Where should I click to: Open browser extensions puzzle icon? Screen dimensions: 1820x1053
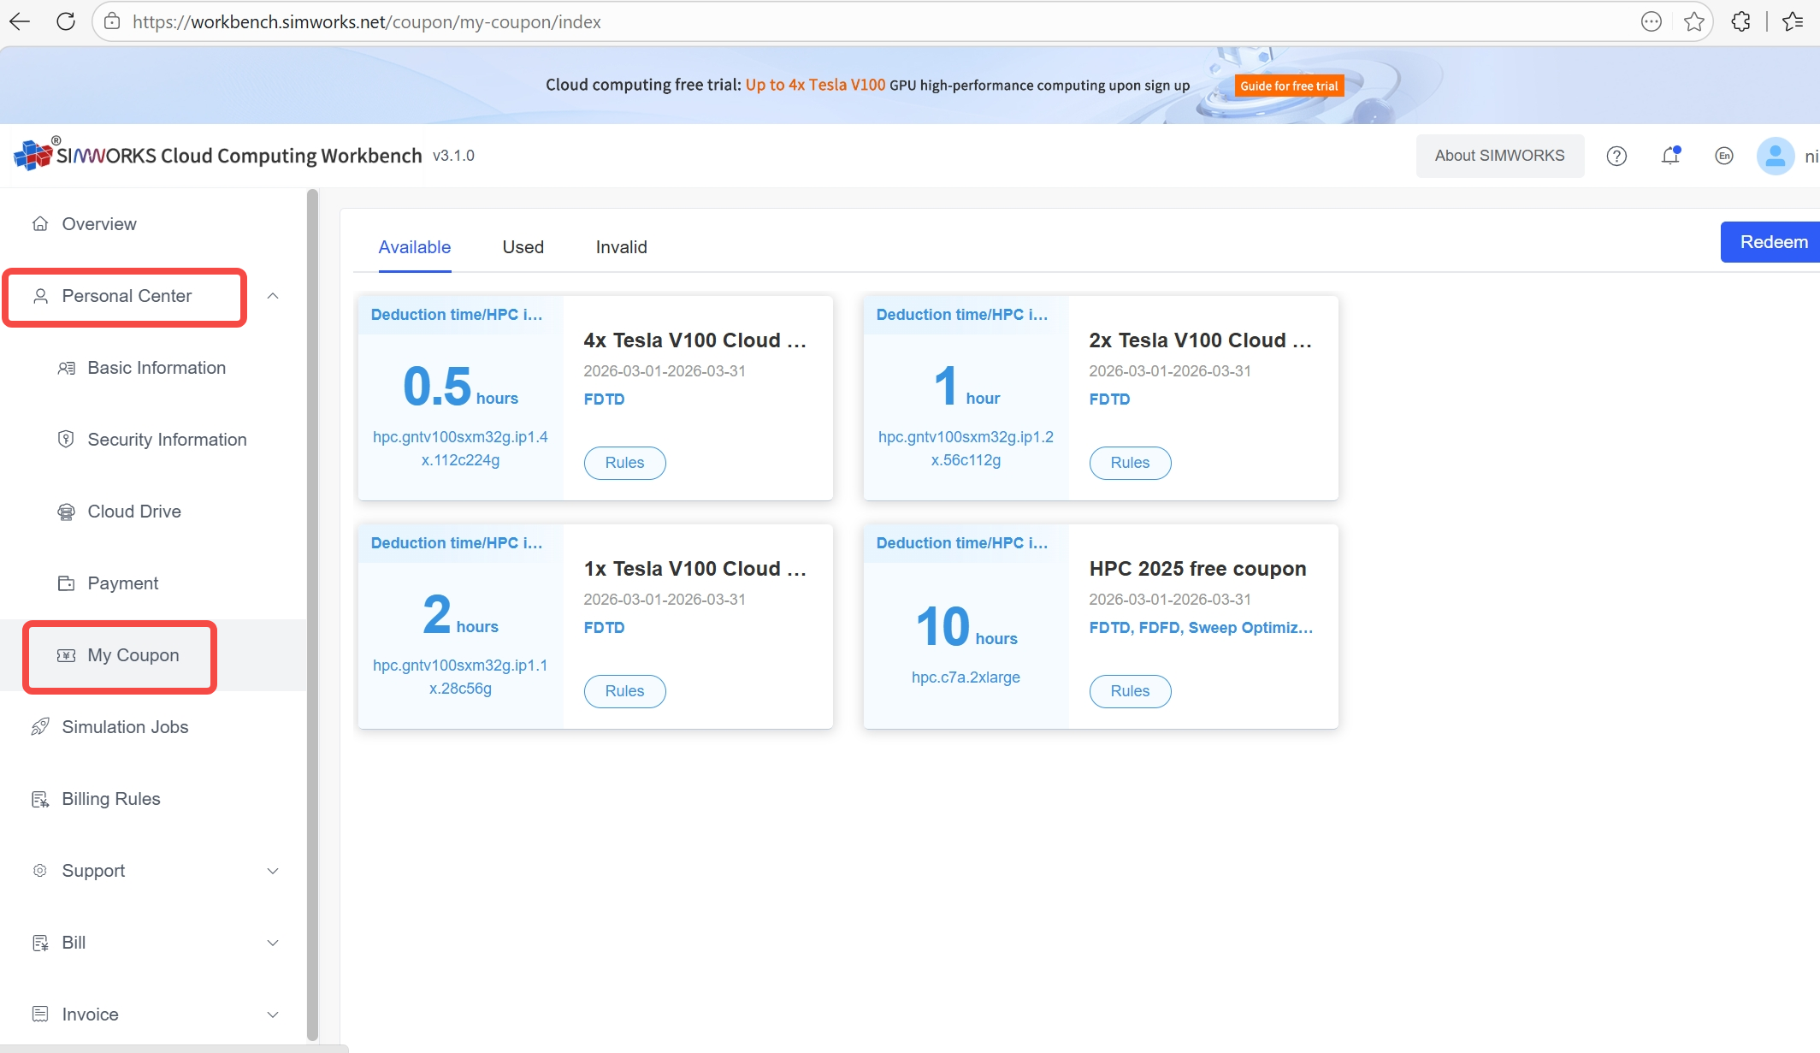coord(1740,21)
